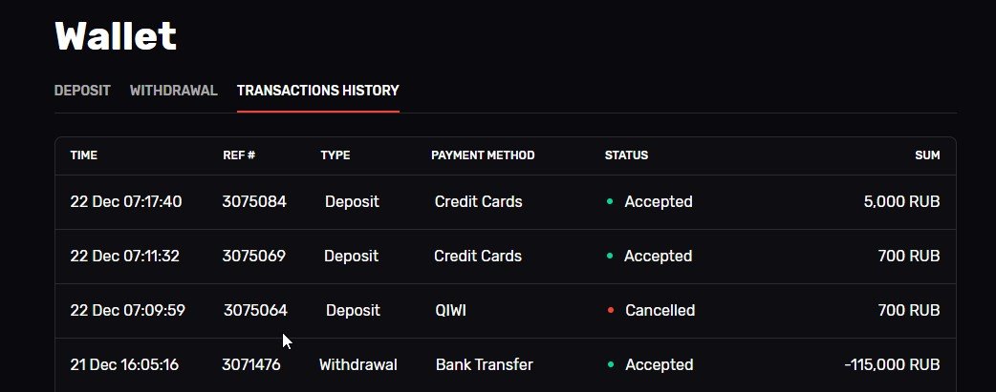Click green status dot for withdrawal 3071476
Viewport: 996px width, 392px height.
(x=610, y=365)
